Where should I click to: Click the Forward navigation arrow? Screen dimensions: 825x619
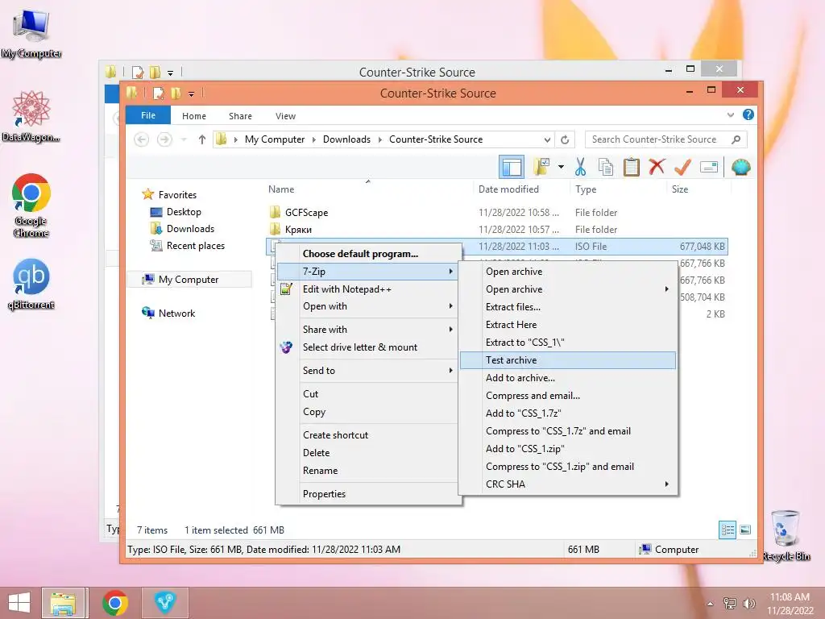[x=164, y=139]
